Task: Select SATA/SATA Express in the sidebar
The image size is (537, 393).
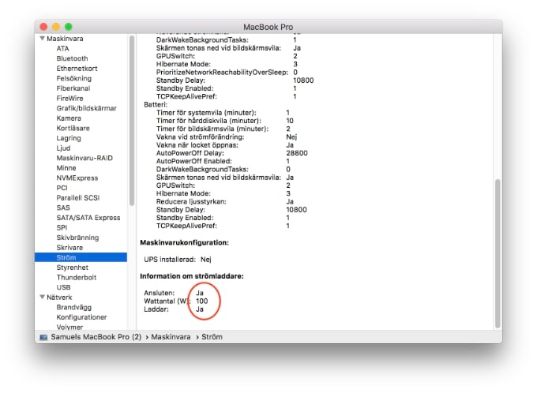Action: point(88,218)
